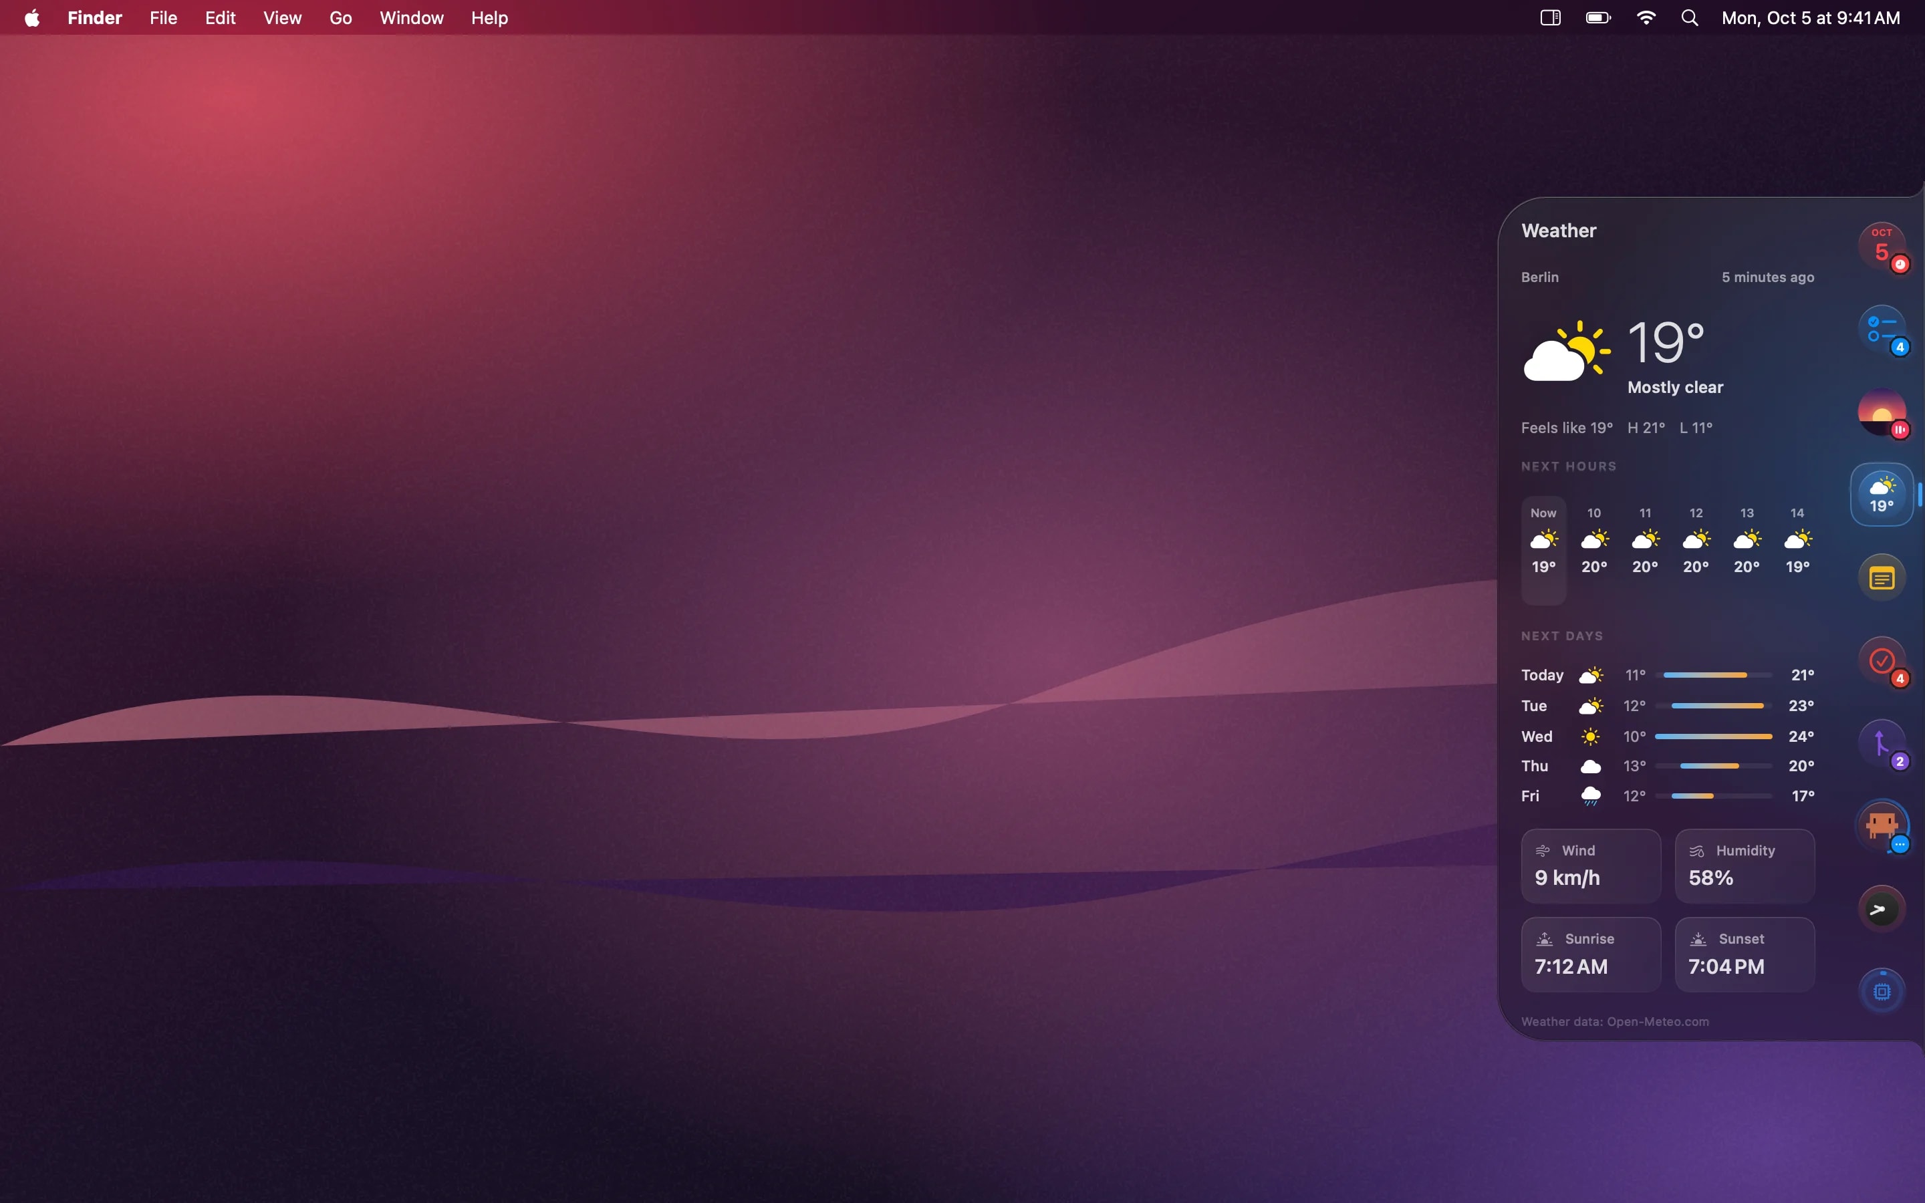
Task: Open the red checkmark tasks widget
Action: coord(1882,660)
